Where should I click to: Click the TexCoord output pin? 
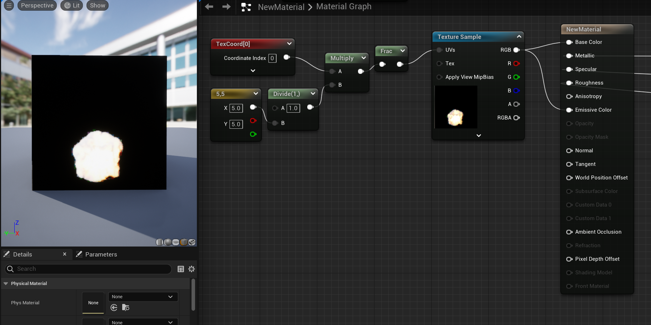pos(287,57)
